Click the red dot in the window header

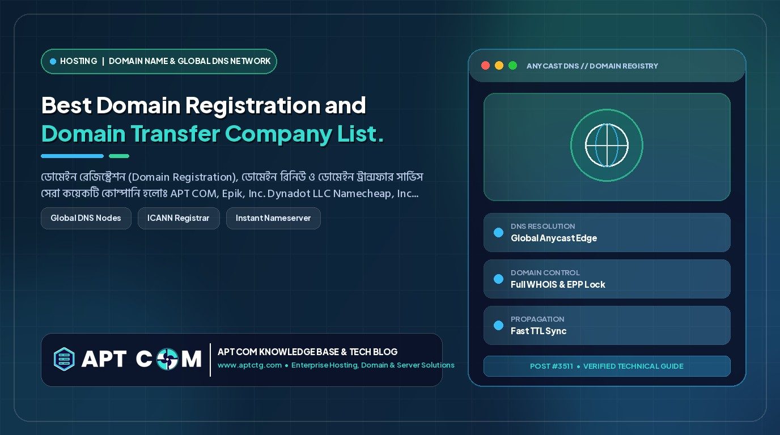point(485,66)
